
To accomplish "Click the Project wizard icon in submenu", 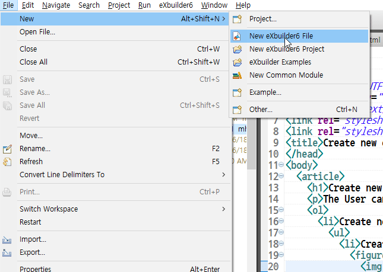I will click(x=238, y=19).
